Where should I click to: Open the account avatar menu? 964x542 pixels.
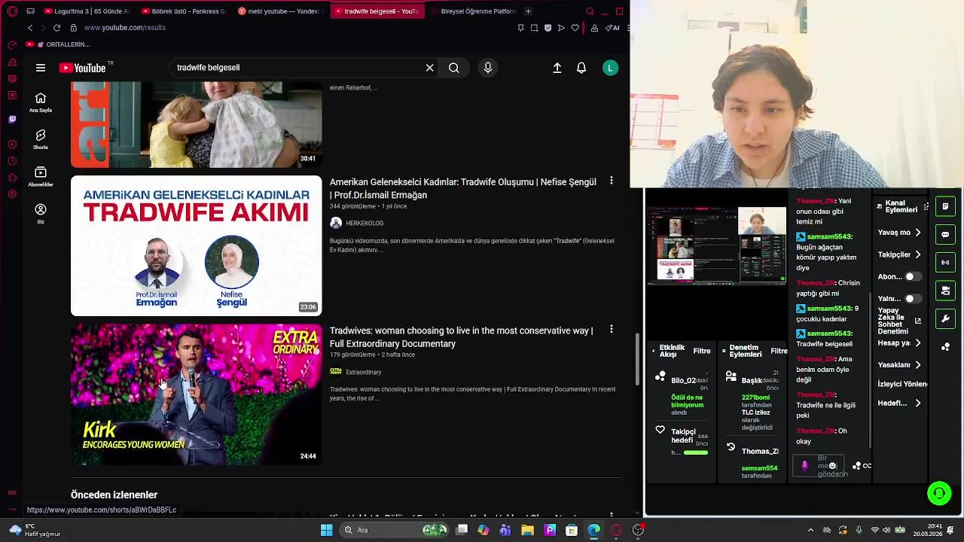point(611,68)
